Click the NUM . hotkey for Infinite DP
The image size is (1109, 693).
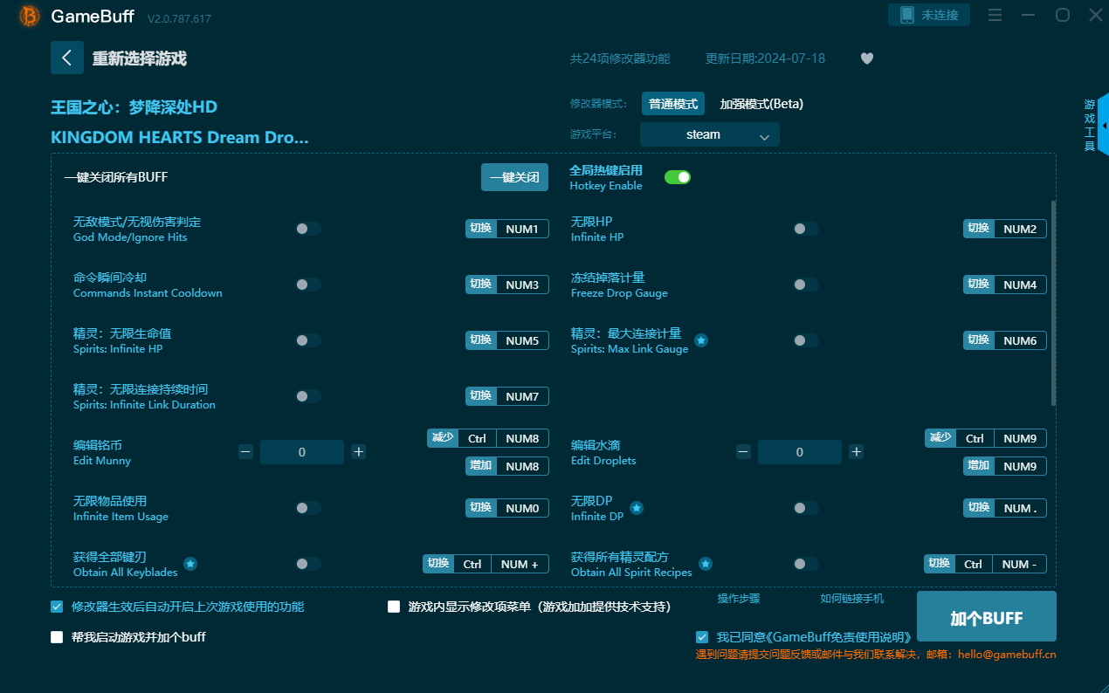tap(1020, 508)
